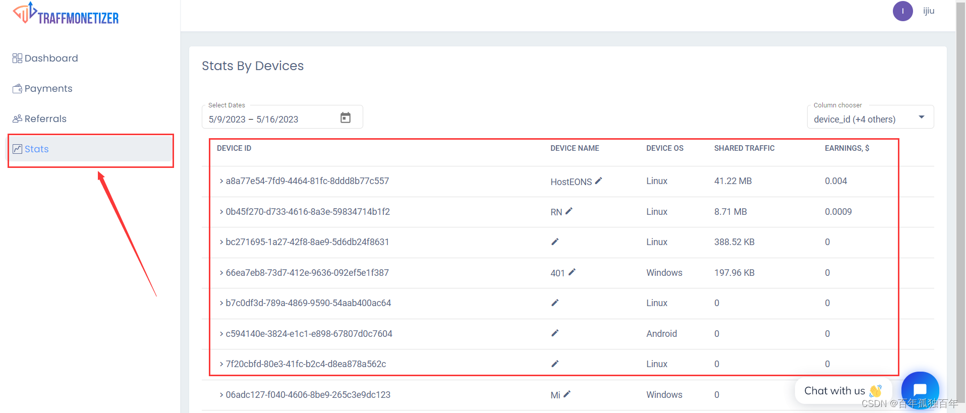
Task: Sort by EARNINGS, $ column header
Action: [847, 148]
